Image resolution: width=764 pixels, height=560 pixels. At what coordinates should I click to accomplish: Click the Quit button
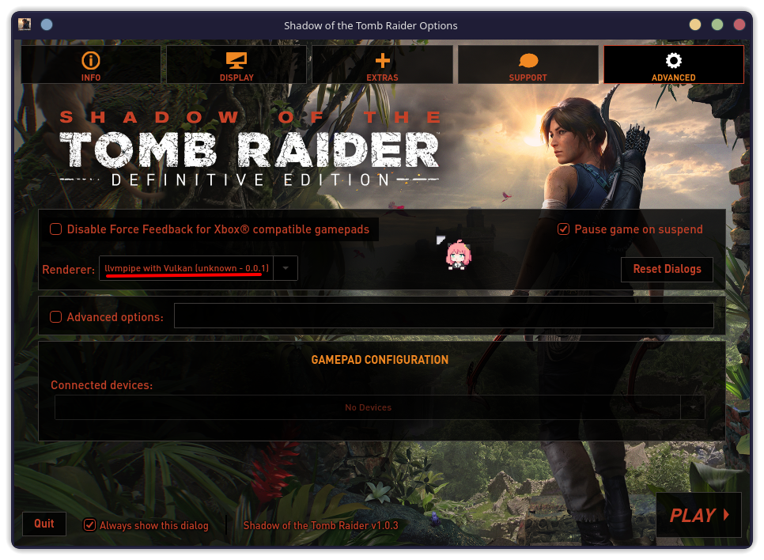(43, 524)
